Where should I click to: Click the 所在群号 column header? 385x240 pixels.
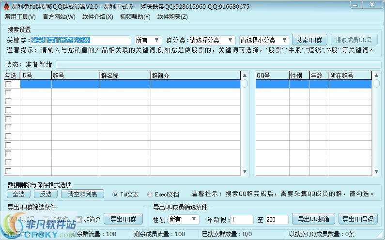coord(350,75)
